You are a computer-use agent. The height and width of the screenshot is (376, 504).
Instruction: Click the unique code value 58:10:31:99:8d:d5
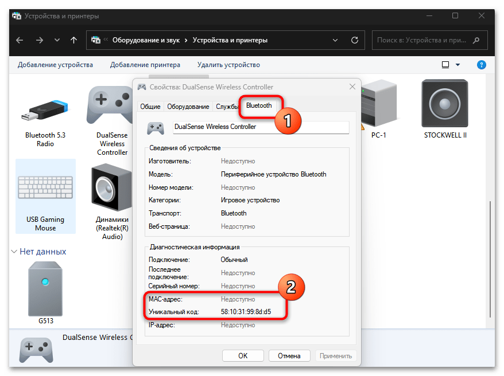coord(246,311)
